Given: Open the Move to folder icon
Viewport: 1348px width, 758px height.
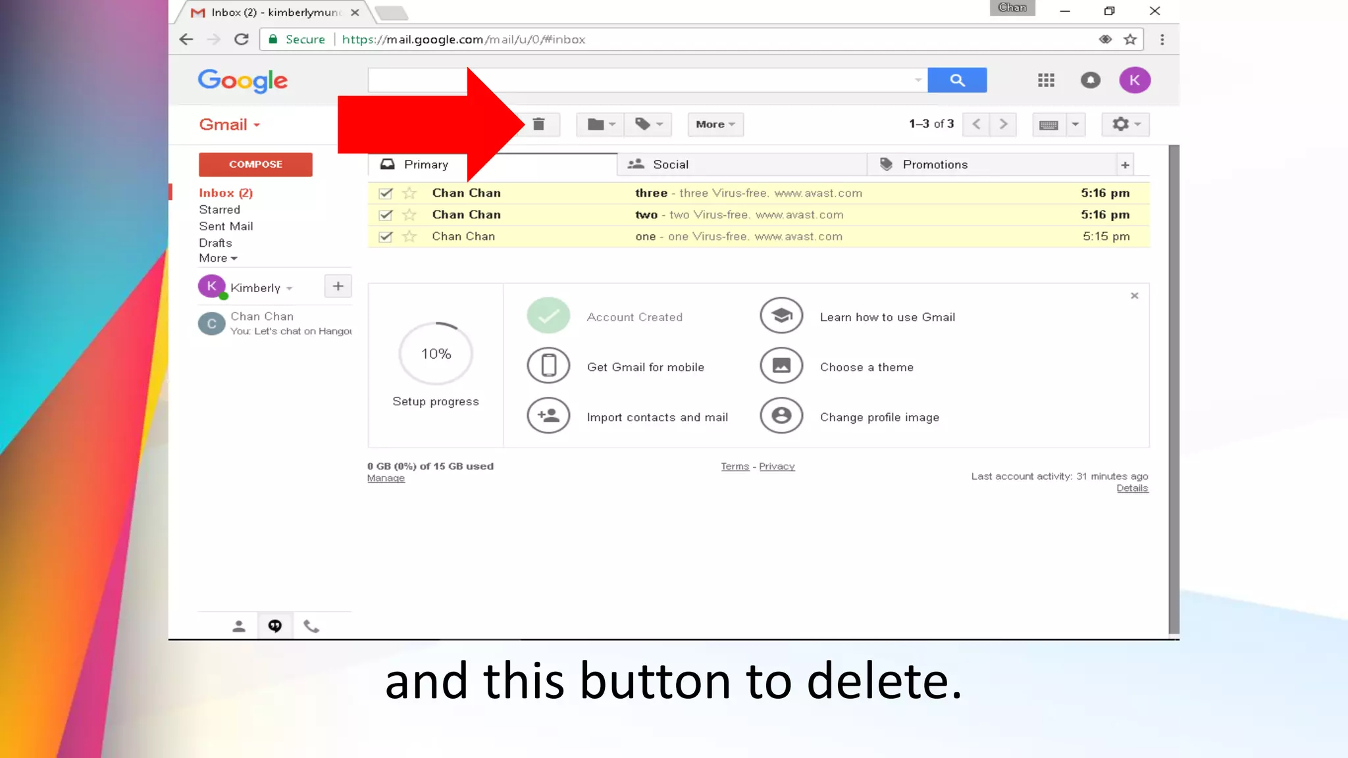Looking at the screenshot, I should click(x=600, y=124).
